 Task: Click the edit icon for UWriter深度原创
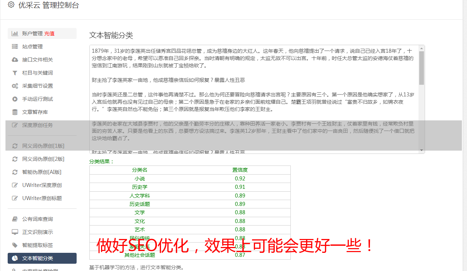(x=15, y=185)
